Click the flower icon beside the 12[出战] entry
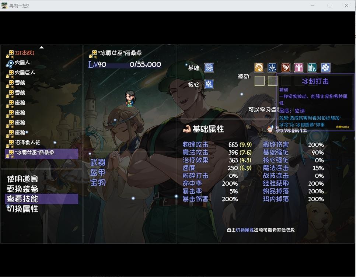This screenshot has width=356, height=277. [x=10, y=54]
